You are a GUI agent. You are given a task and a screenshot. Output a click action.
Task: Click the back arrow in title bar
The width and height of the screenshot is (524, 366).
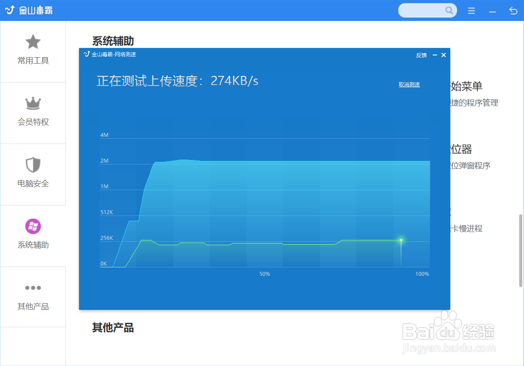click(513, 11)
